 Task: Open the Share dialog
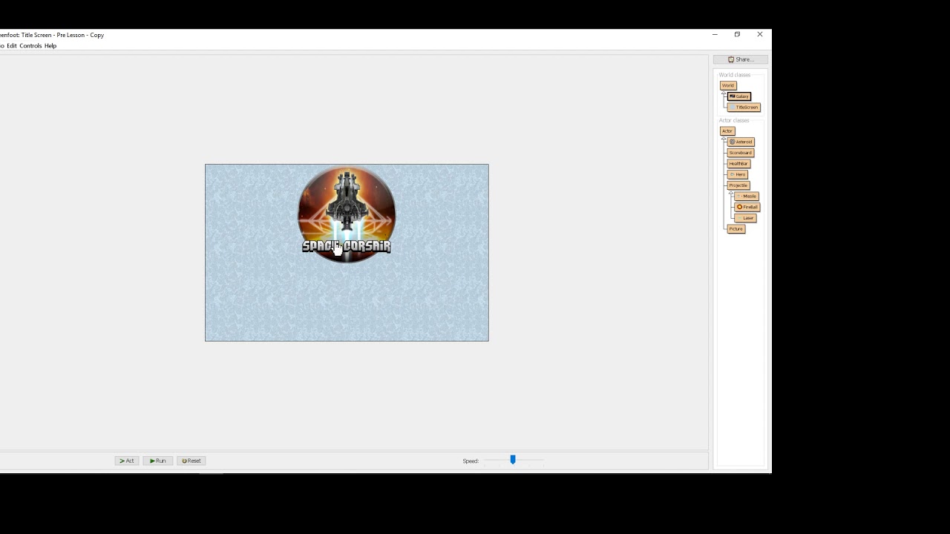pyautogui.click(x=741, y=59)
